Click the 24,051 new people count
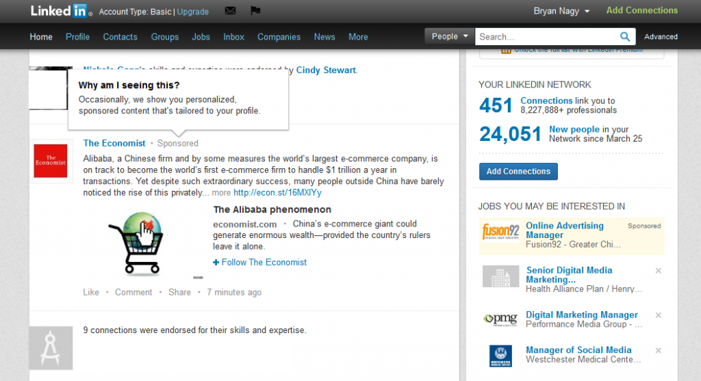The image size is (701, 381). 511,134
